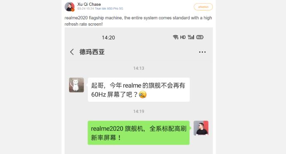Tap the HD status indicator

tap(183, 37)
